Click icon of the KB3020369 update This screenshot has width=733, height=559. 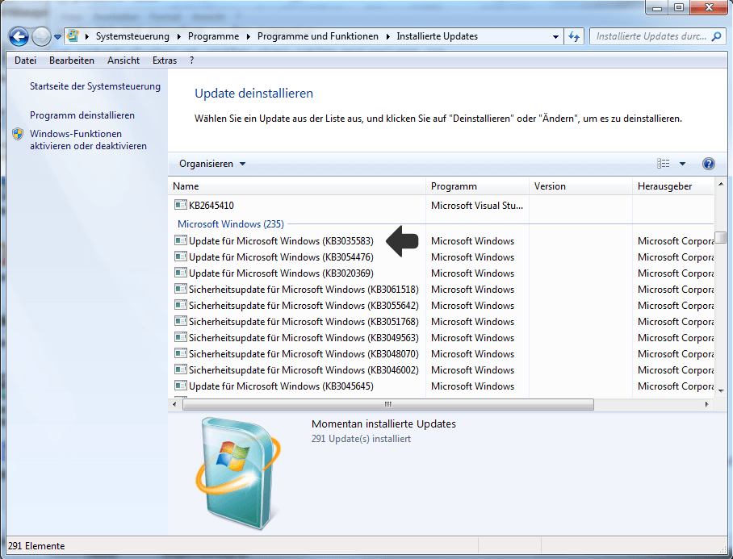(x=181, y=273)
